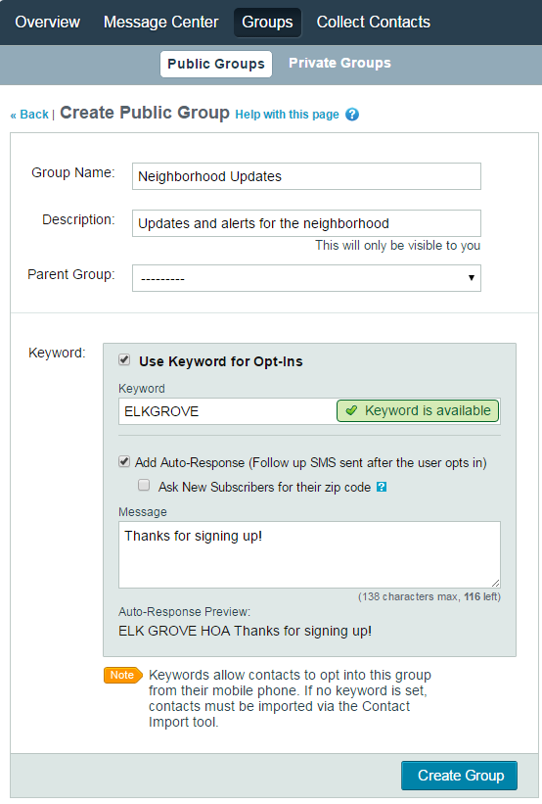Click into the Group Name field

pyautogui.click(x=306, y=176)
